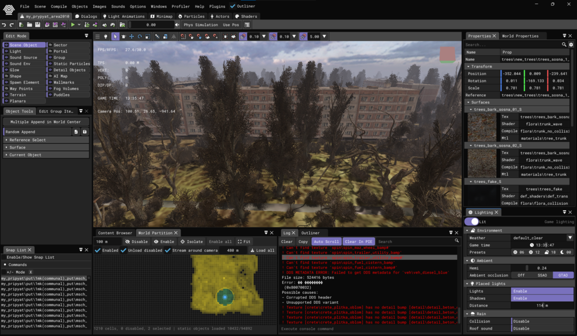Apply the 06 morning time preset

519,252
